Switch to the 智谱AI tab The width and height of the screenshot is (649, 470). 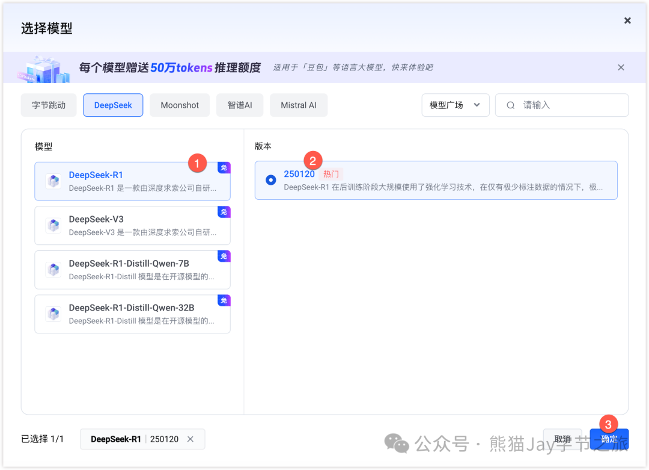(x=240, y=105)
